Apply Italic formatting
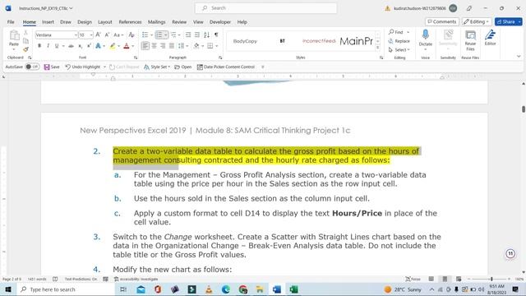The width and height of the screenshot is (526, 296). pyautogui.click(x=48, y=46)
